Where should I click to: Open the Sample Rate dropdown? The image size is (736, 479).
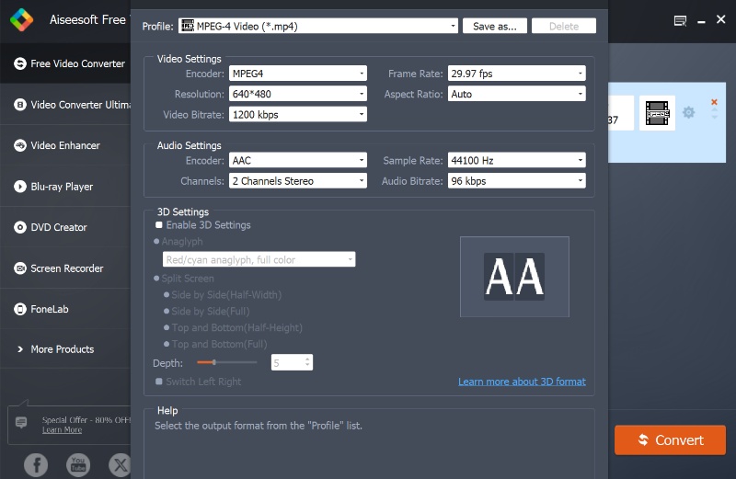[x=516, y=161]
